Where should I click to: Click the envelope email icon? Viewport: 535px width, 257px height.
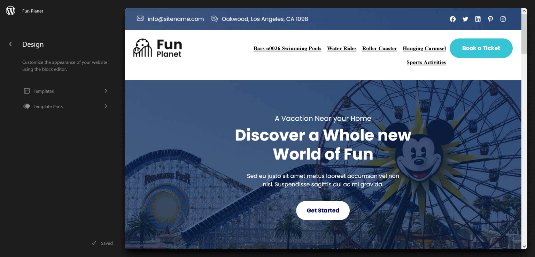(x=140, y=18)
